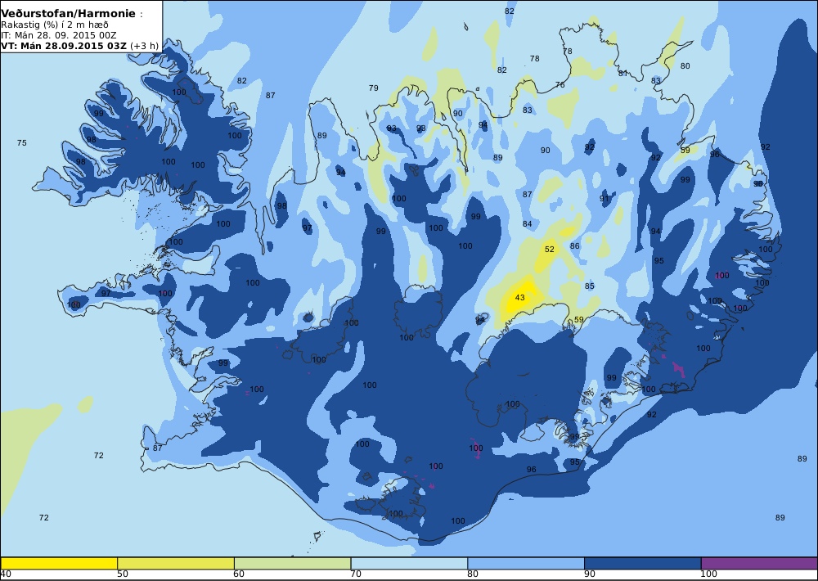This screenshot has width=818, height=581.
Task: Click the humidity value 79 on the map
Action: click(x=374, y=88)
